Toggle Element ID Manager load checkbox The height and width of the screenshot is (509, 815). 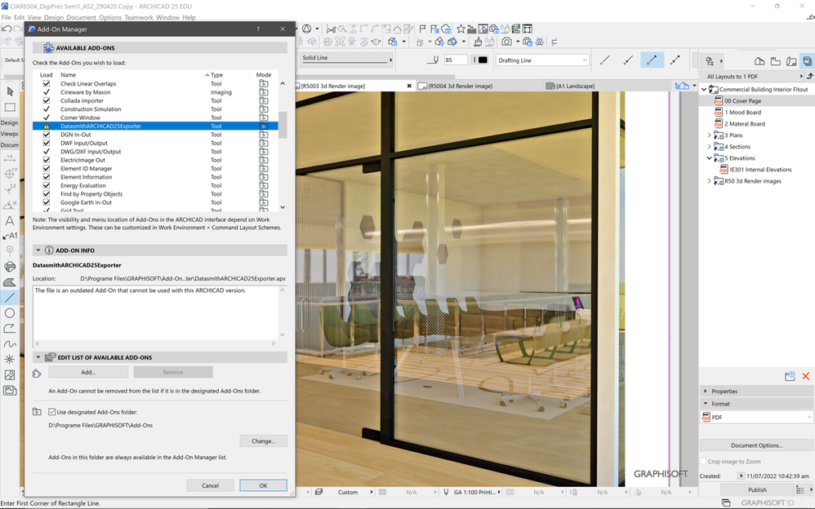click(47, 168)
